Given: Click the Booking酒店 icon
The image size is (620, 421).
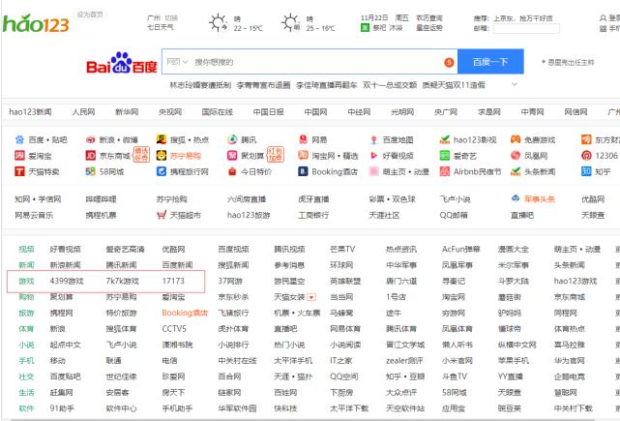Looking at the screenshot, I should (303, 171).
